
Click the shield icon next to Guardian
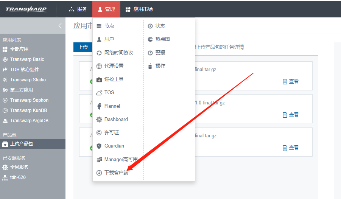click(x=99, y=146)
